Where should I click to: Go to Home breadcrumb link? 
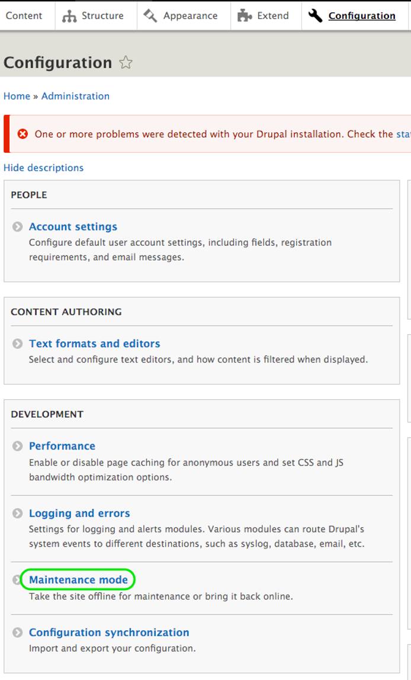click(x=17, y=96)
